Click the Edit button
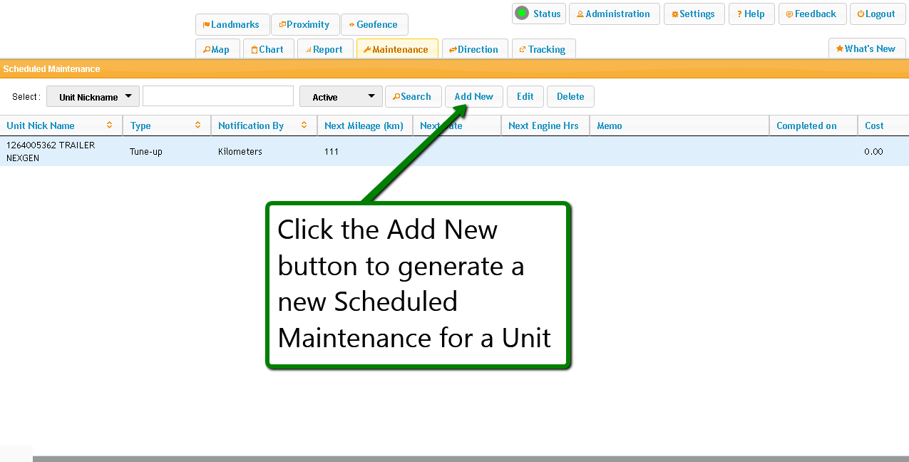The width and height of the screenshot is (909, 462). [x=525, y=97]
